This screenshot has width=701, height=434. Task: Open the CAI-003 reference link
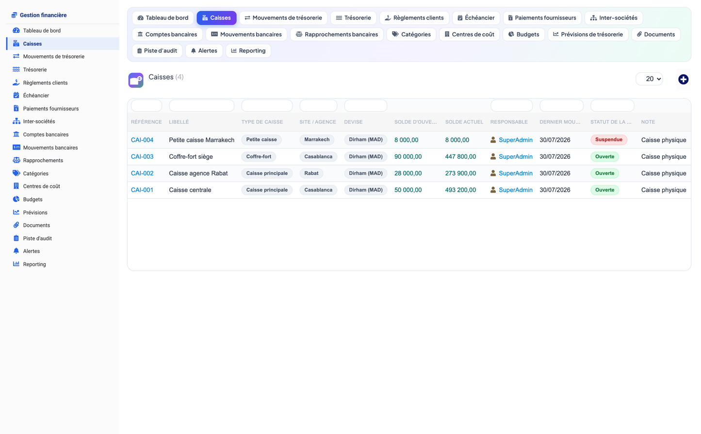click(142, 156)
